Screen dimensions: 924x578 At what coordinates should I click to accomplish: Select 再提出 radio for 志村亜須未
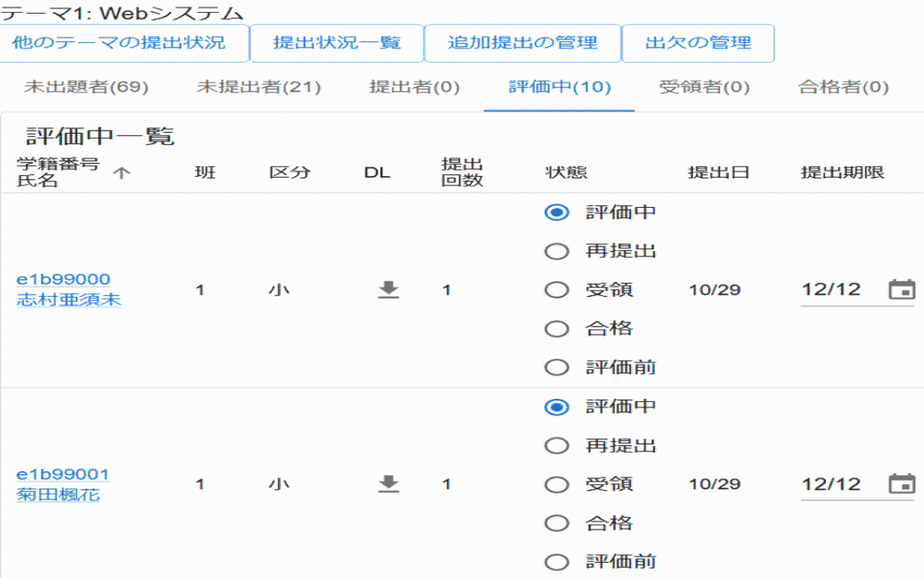pos(557,251)
